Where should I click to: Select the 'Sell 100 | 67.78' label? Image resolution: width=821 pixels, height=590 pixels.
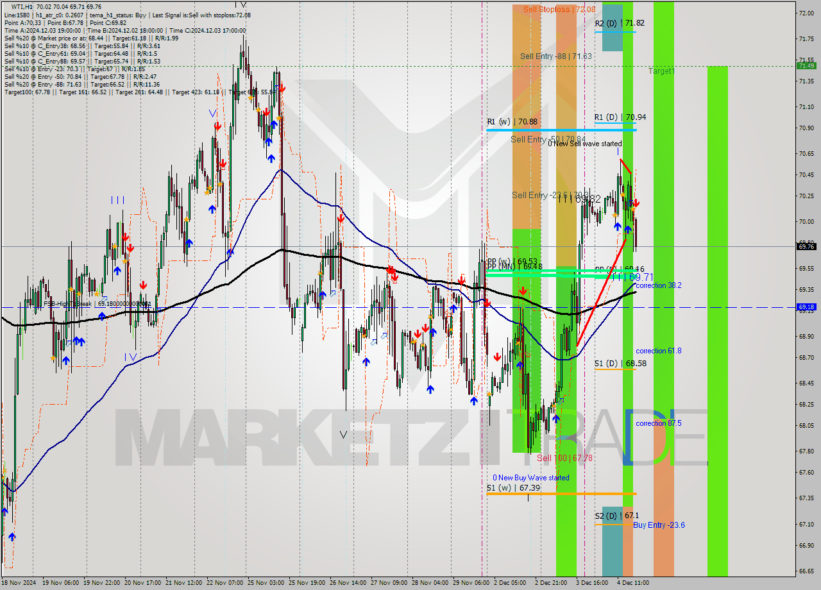(565, 458)
